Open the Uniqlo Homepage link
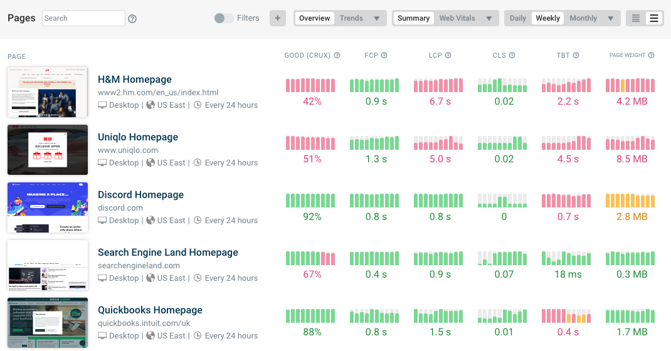The width and height of the screenshot is (671, 351). pyautogui.click(x=138, y=137)
